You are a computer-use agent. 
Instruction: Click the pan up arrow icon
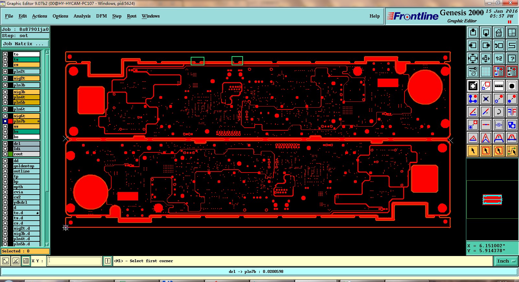(x=473, y=32)
